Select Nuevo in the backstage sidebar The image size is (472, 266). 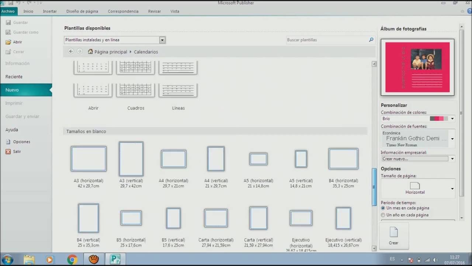(x=26, y=90)
